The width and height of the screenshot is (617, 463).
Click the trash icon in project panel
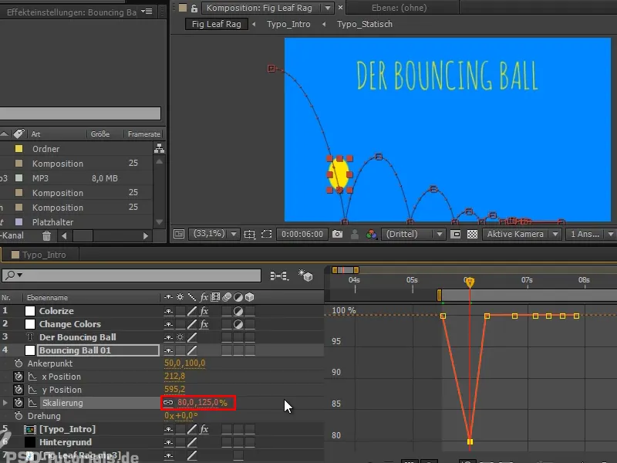[x=46, y=235]
